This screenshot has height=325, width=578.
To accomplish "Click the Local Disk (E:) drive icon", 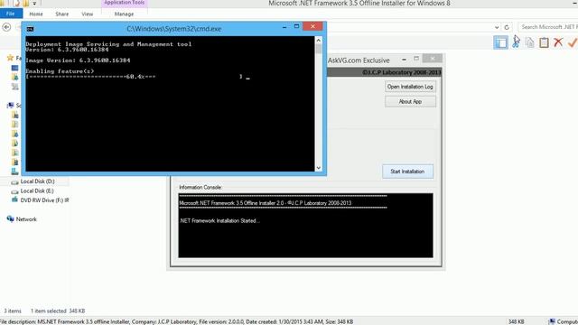I will click(x=14, y=191).
